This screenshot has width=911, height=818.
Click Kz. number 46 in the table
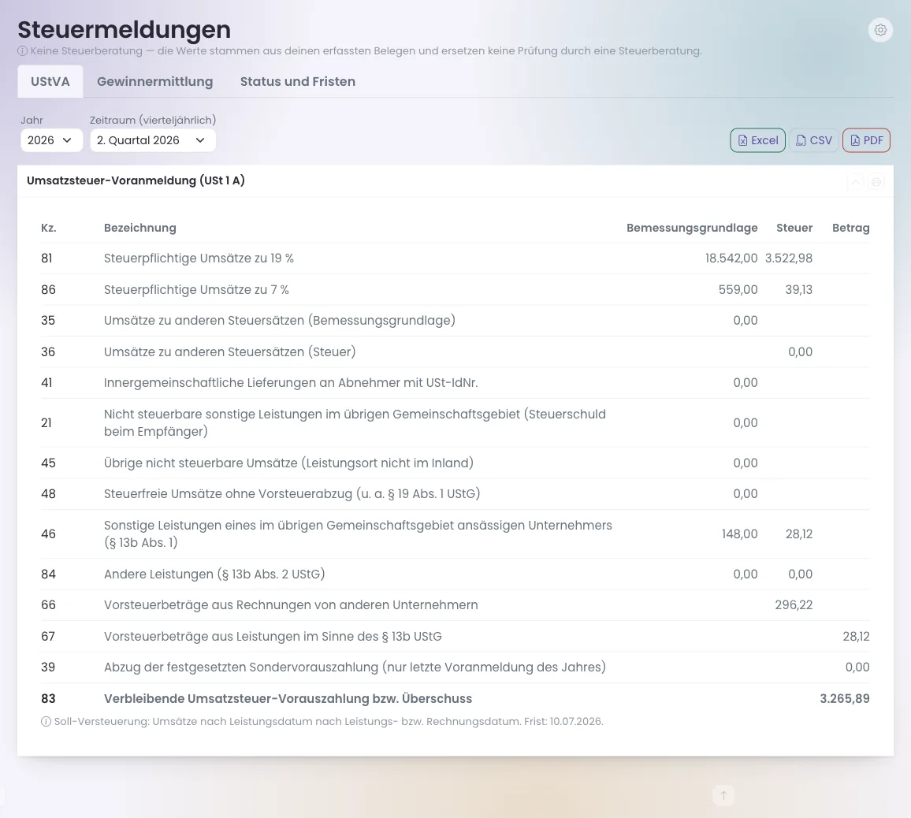coord(48,534)
